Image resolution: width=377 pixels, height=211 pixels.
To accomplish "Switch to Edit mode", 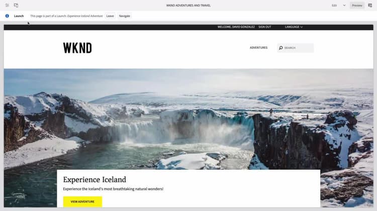I will click(x=334, y=6).
